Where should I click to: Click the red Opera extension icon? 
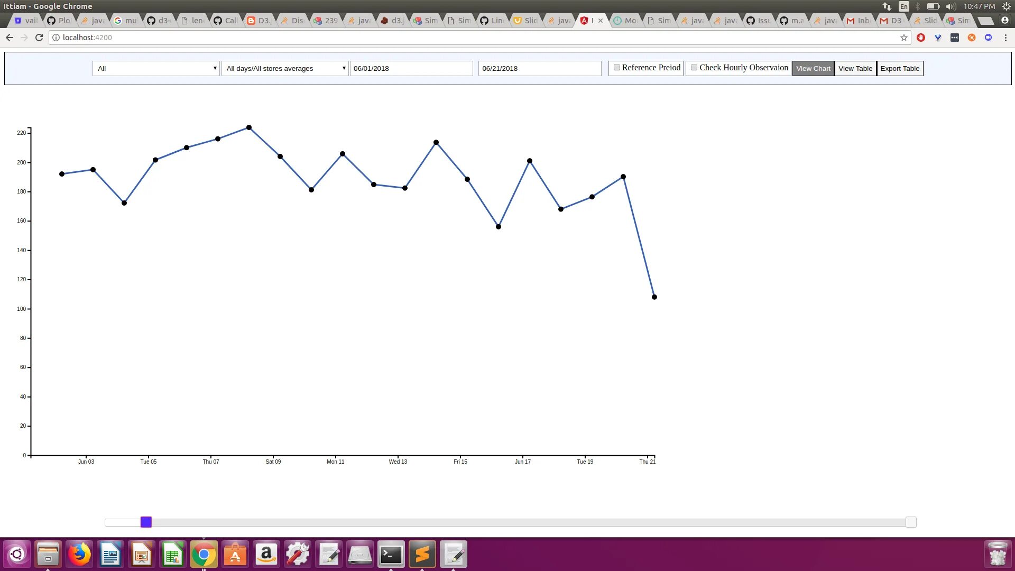921,38
